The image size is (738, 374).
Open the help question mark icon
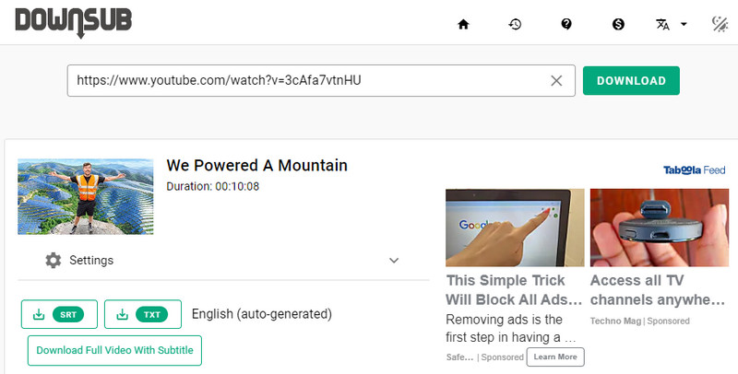566,24
